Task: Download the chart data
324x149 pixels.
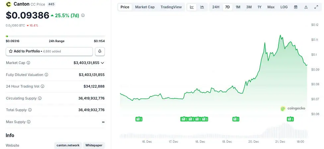Action: (306, 7)
